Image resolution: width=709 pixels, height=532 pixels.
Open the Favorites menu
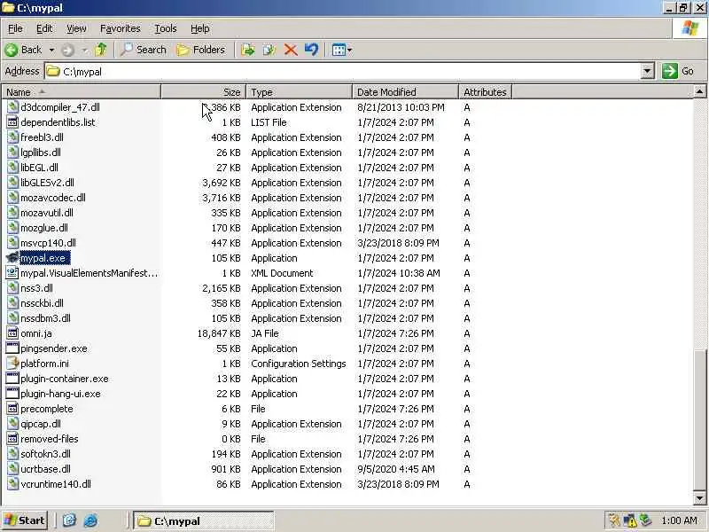click(121, 28)
